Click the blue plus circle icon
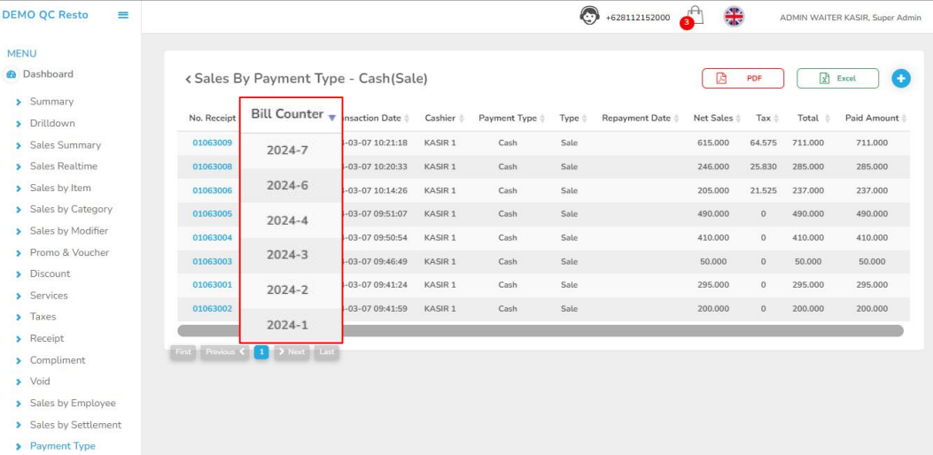This screenshot has height=455, width=933. point(900,79)
